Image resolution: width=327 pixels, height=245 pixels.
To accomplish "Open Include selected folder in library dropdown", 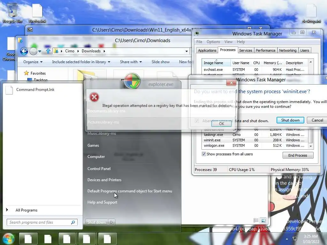I will pos(81,62).
